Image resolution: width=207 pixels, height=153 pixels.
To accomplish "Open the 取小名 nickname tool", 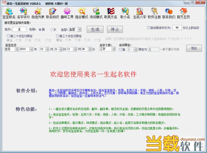I will 125,13.
